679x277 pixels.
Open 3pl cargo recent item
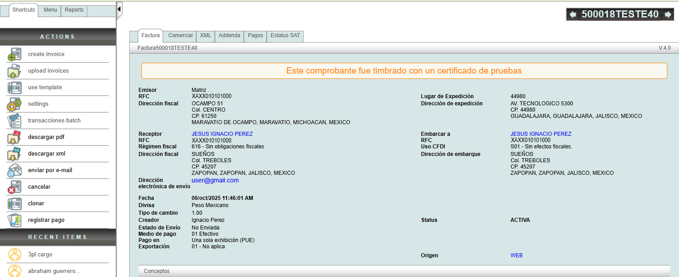[40, 255]
